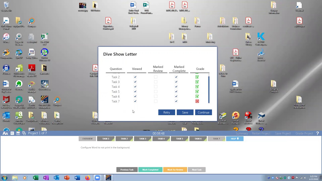Switch to the TASK 7 tab
Viewport: 322px width, 181px height.
coord(216,139)
